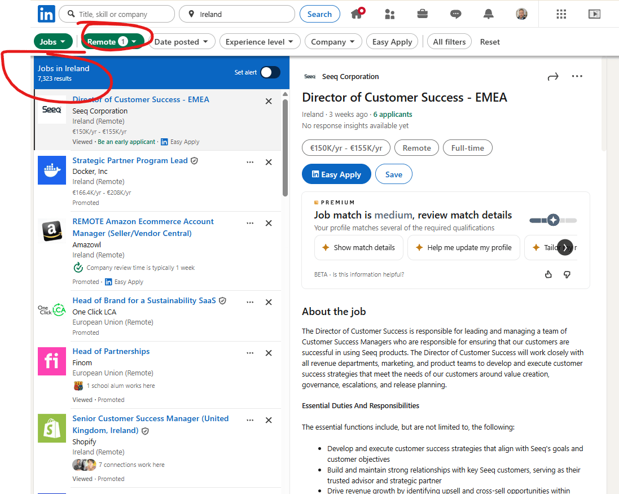Click the Docker company logo thumbnail
The image size is (619, 494).
(x=52, y=170)
